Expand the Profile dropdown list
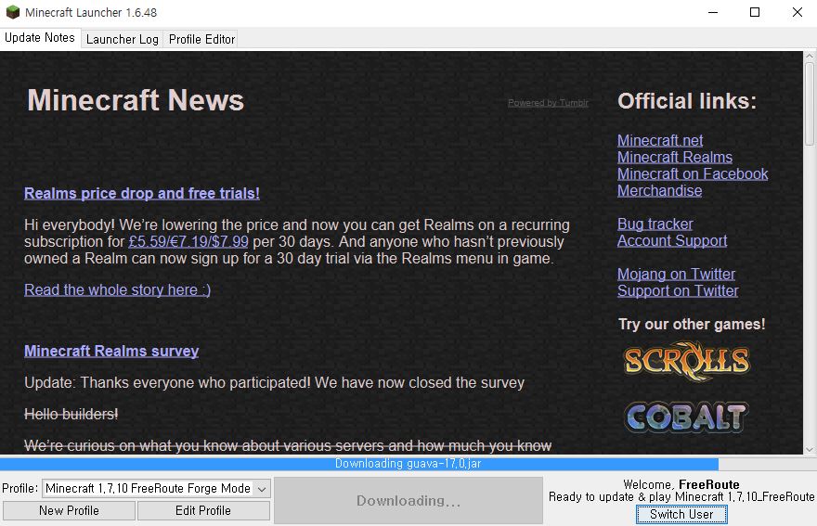This screenshot has height=526, width=817. pyautogui.click(x=262, y=489)
